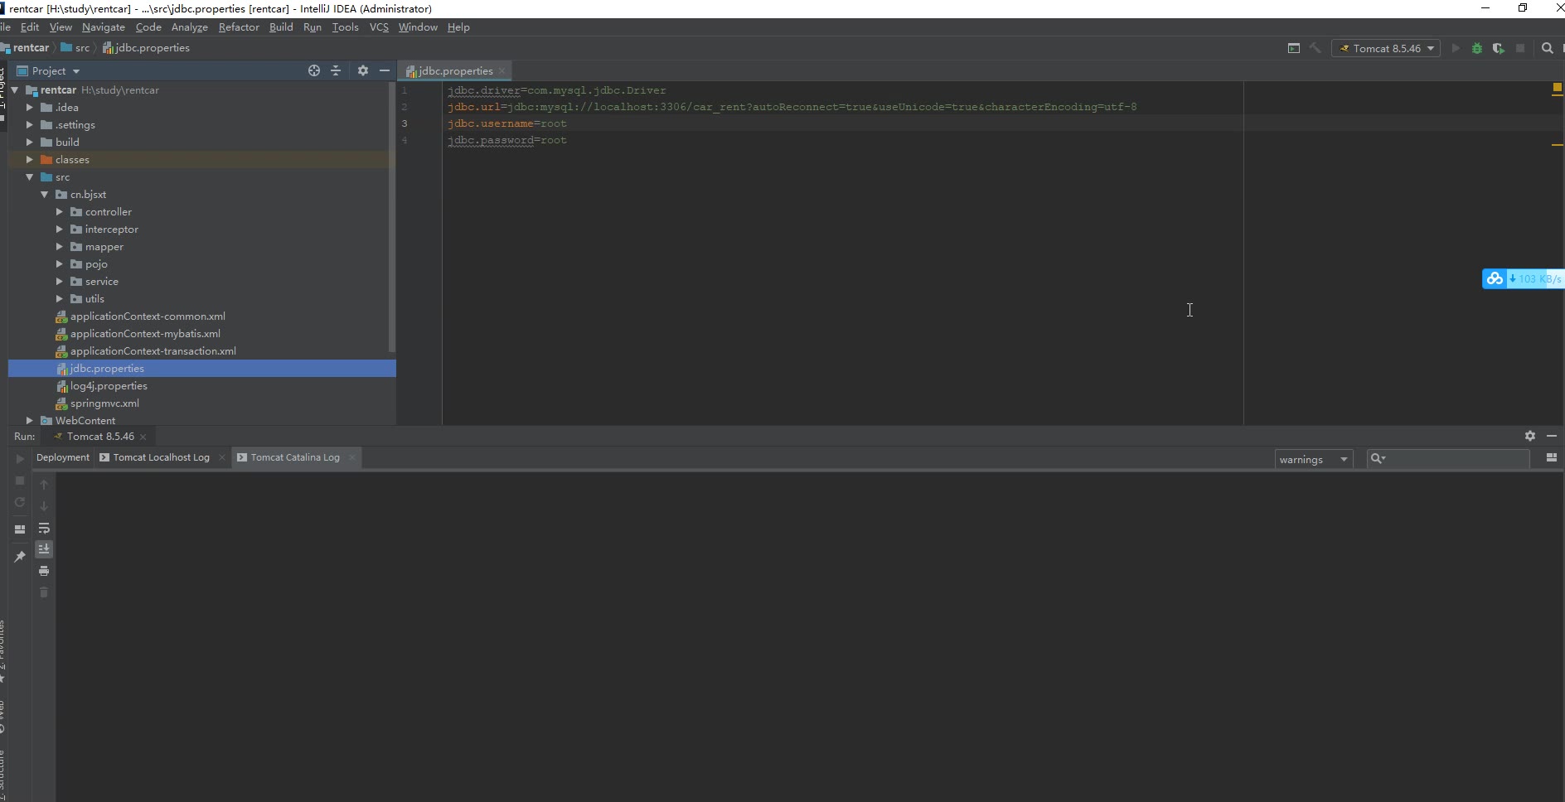Click the green Debug bug icon
The width and height of the screenshot is (1565, 802).
pos(1476,49)
